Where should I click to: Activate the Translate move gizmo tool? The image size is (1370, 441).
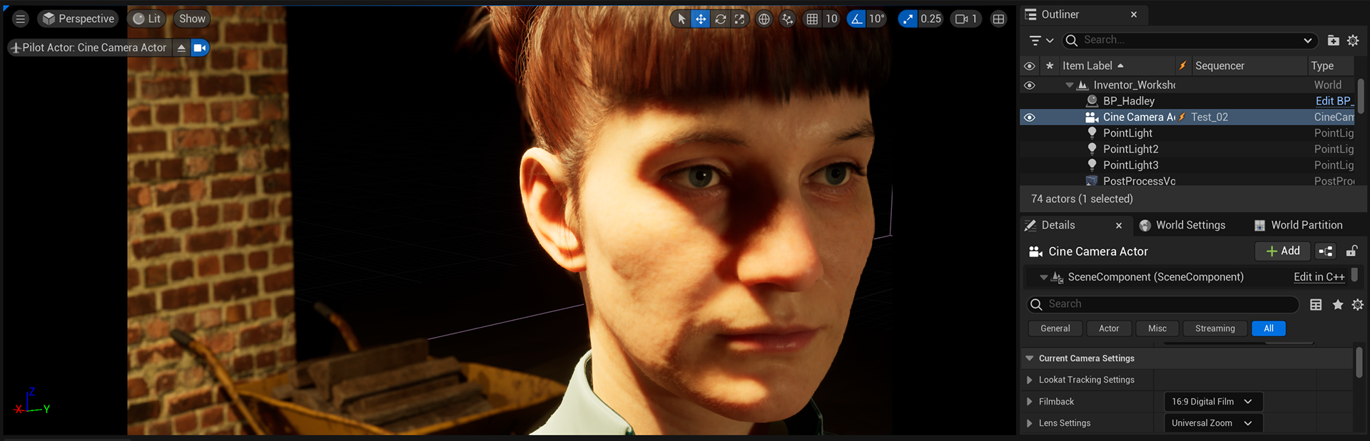pos(701,19)
